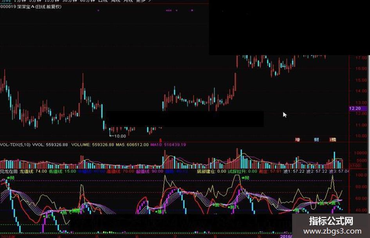
Task: Click 10000 volume axis label
Action: (x=360, y=153)
